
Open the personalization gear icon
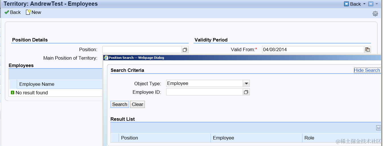click(375, 13)
